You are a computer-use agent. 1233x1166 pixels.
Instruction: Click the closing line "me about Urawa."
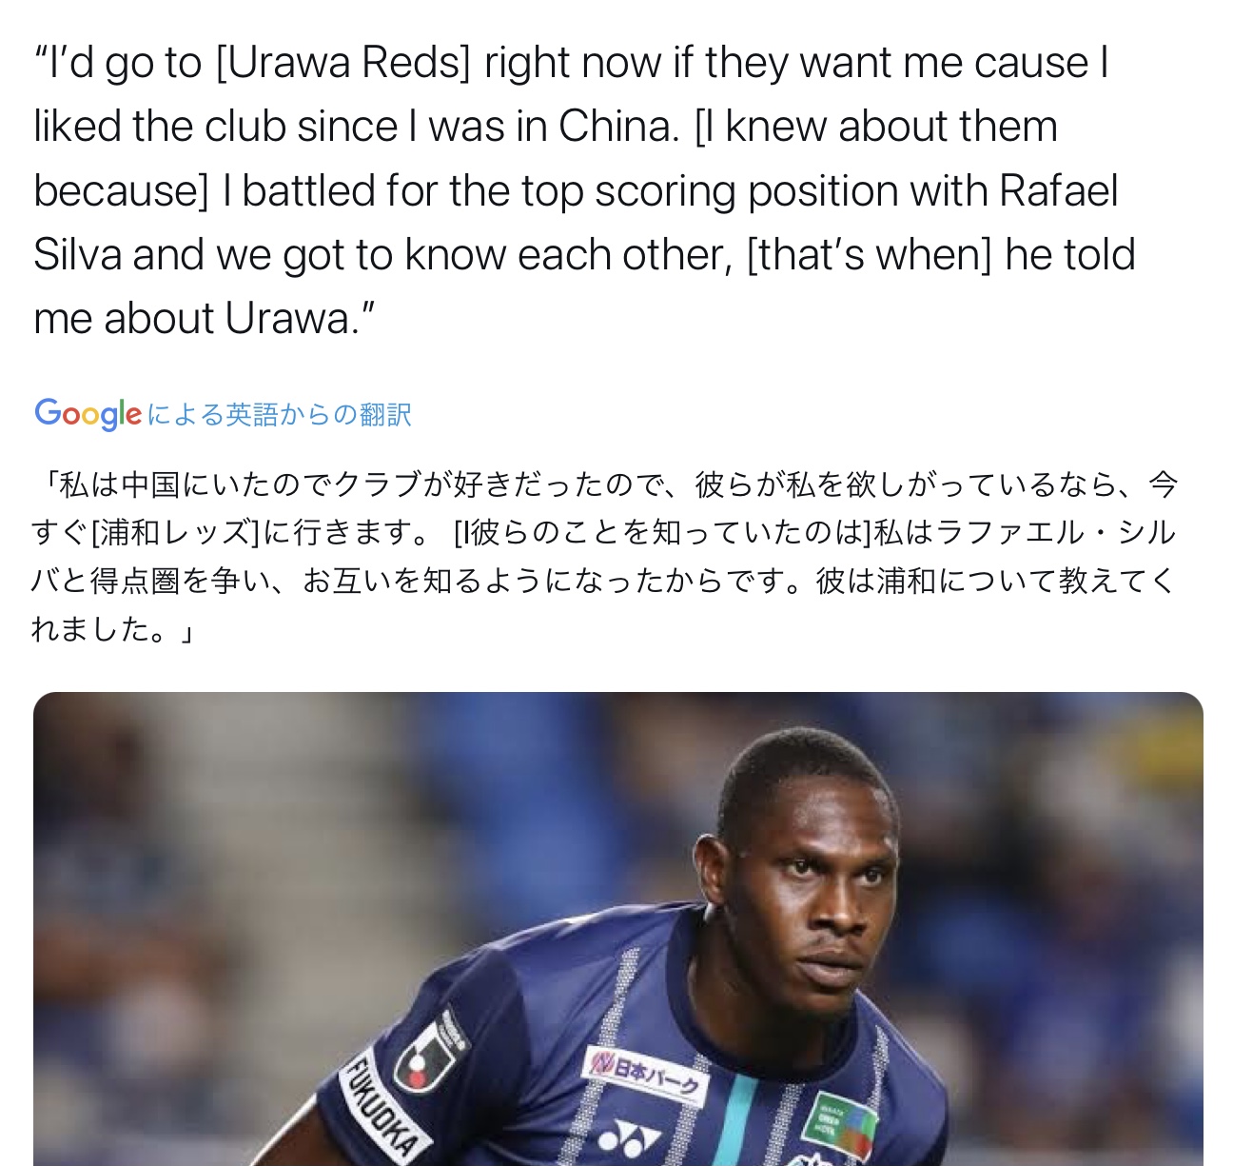tap(205, 318)
